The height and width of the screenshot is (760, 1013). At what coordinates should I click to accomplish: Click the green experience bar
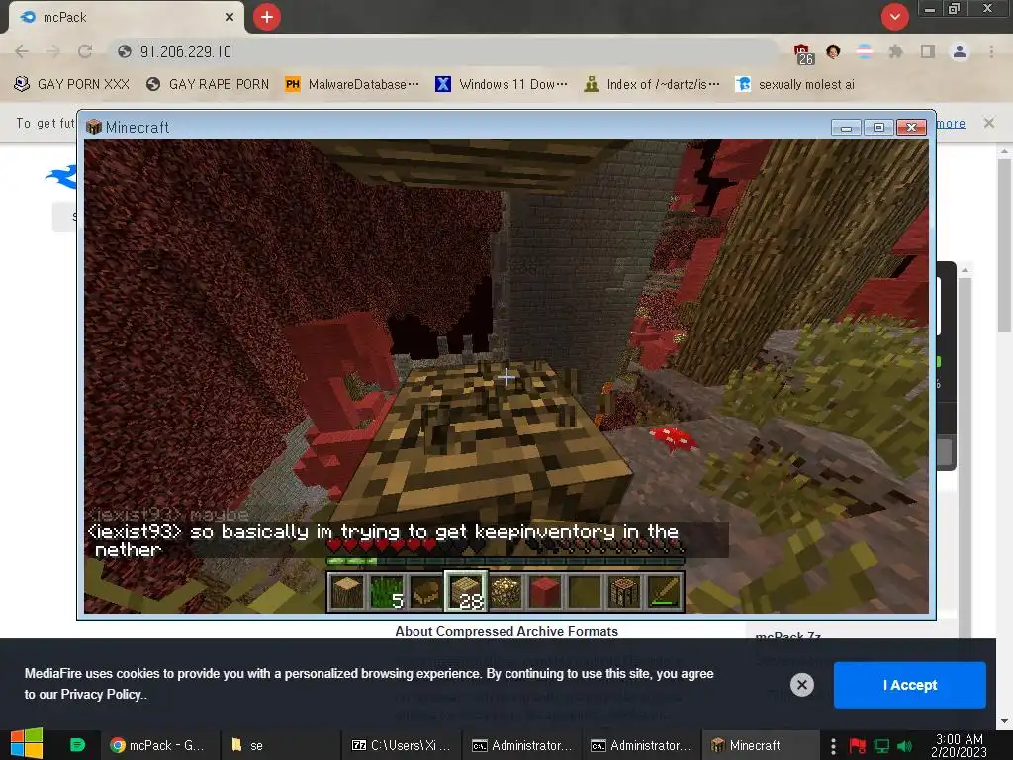[506, 562]
